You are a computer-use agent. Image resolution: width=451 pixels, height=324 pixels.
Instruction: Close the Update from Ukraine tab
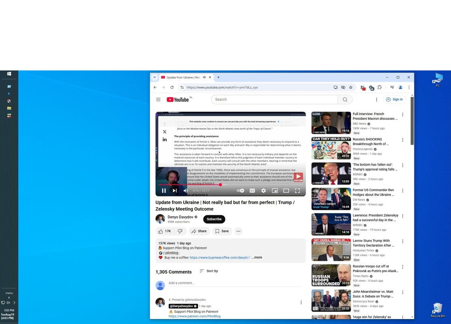210,77
